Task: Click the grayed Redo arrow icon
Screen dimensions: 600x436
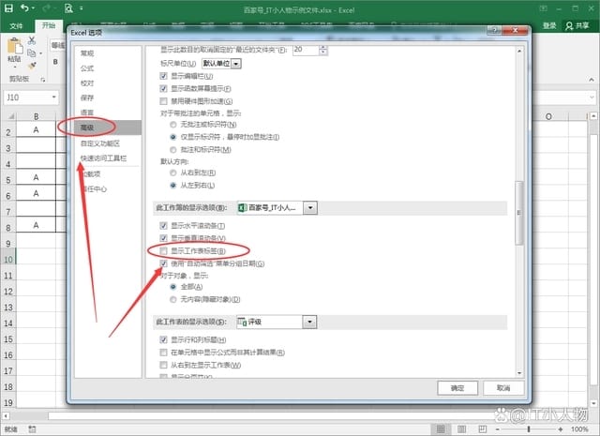Action: tap(47, 8)
